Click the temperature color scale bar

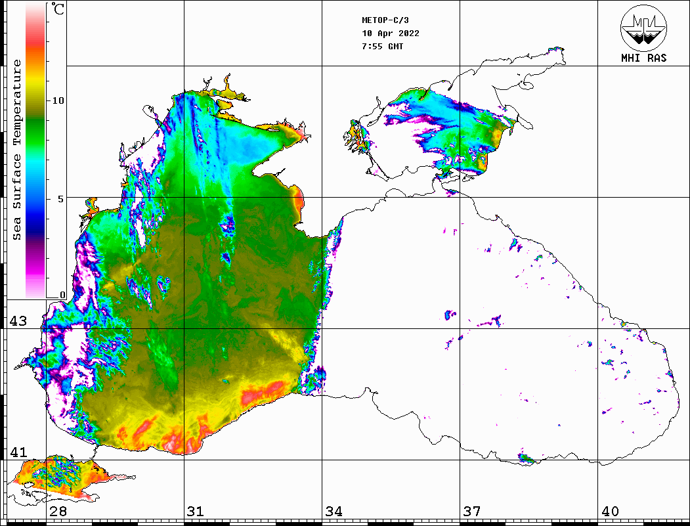35,151
